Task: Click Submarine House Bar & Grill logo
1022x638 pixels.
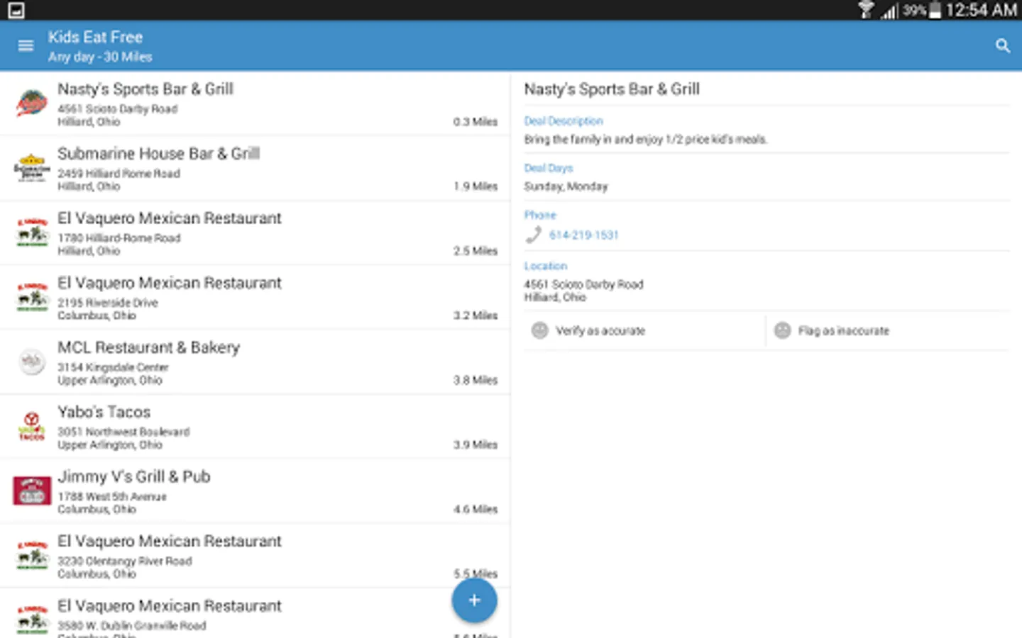Action: point(32,168)
